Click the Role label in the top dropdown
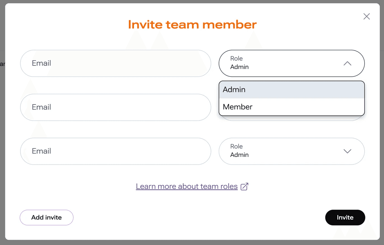The image size is (384, 245). pyautogui.click(x=236, y=59)
